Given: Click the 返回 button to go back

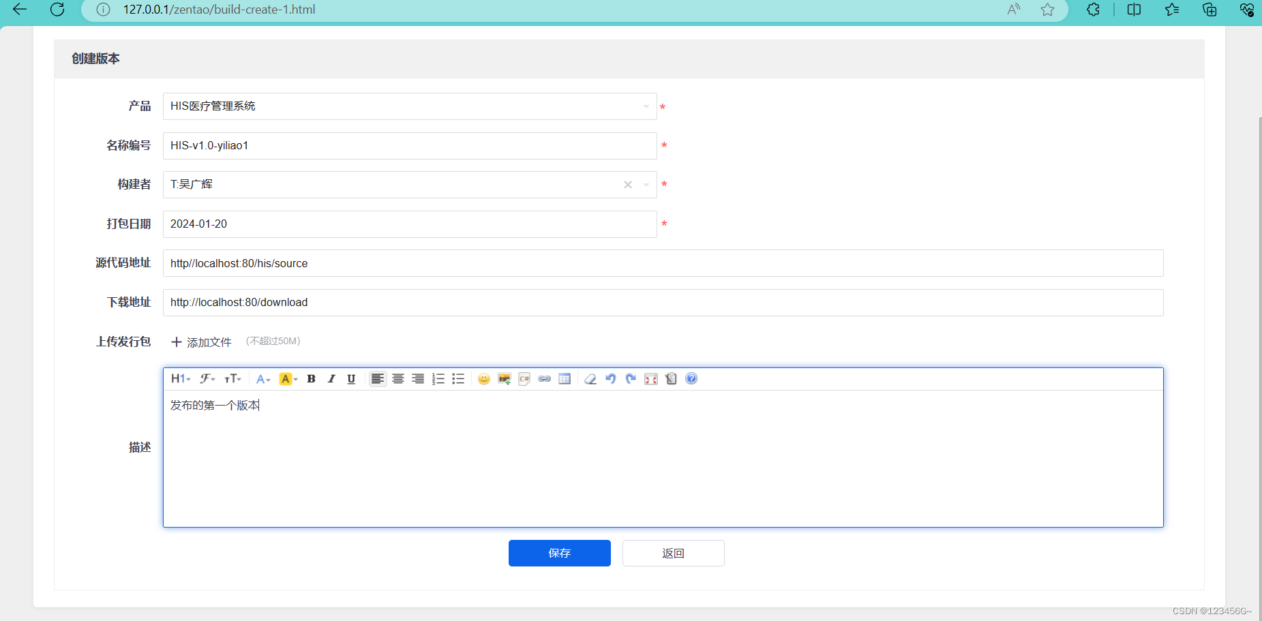Looking at the screenshot, I should (x=674, y=554).
